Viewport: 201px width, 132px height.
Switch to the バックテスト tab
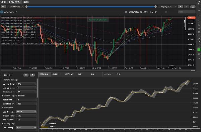(x=16, y=2)
